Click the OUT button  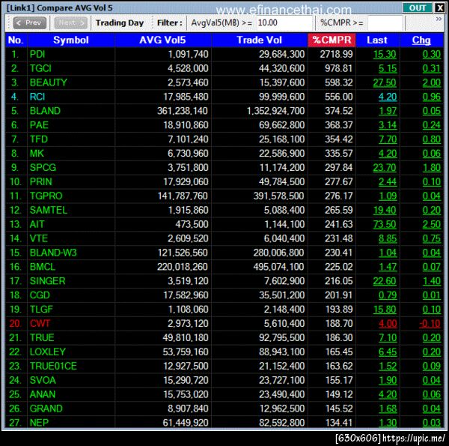[x=418, y=7]
